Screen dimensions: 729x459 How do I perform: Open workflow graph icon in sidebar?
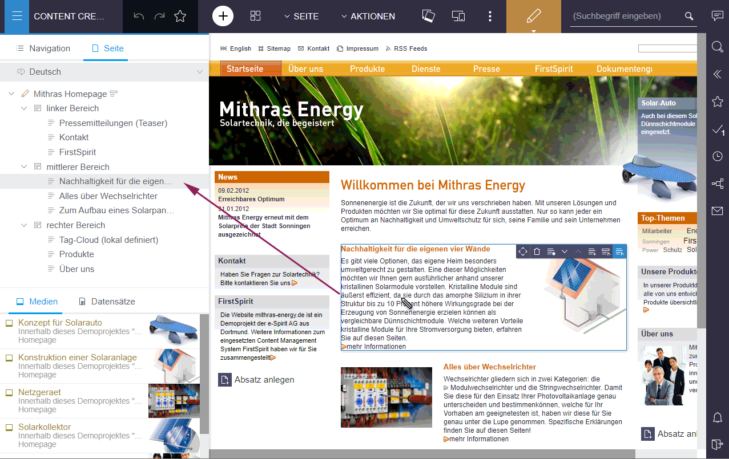(x=718, y=184)
